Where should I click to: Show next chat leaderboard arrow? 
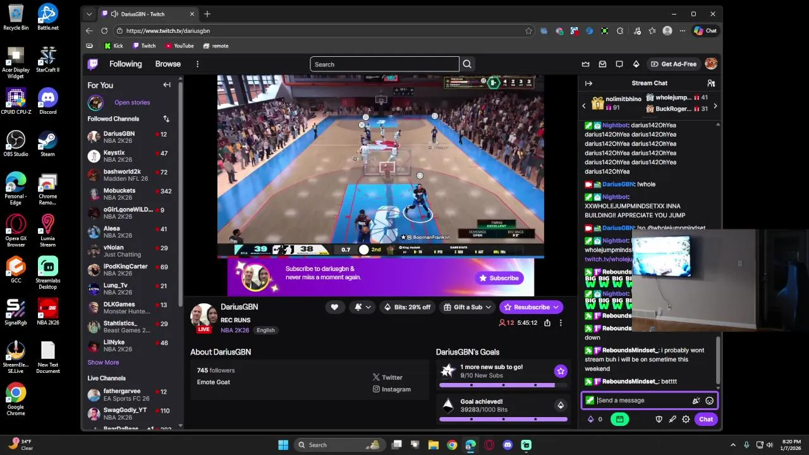[715, 106]
